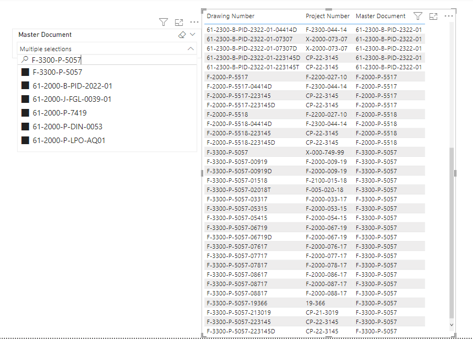The image size is (473, 340).
Task: Open slicer type chevron next to eraser
Action: 193,34
